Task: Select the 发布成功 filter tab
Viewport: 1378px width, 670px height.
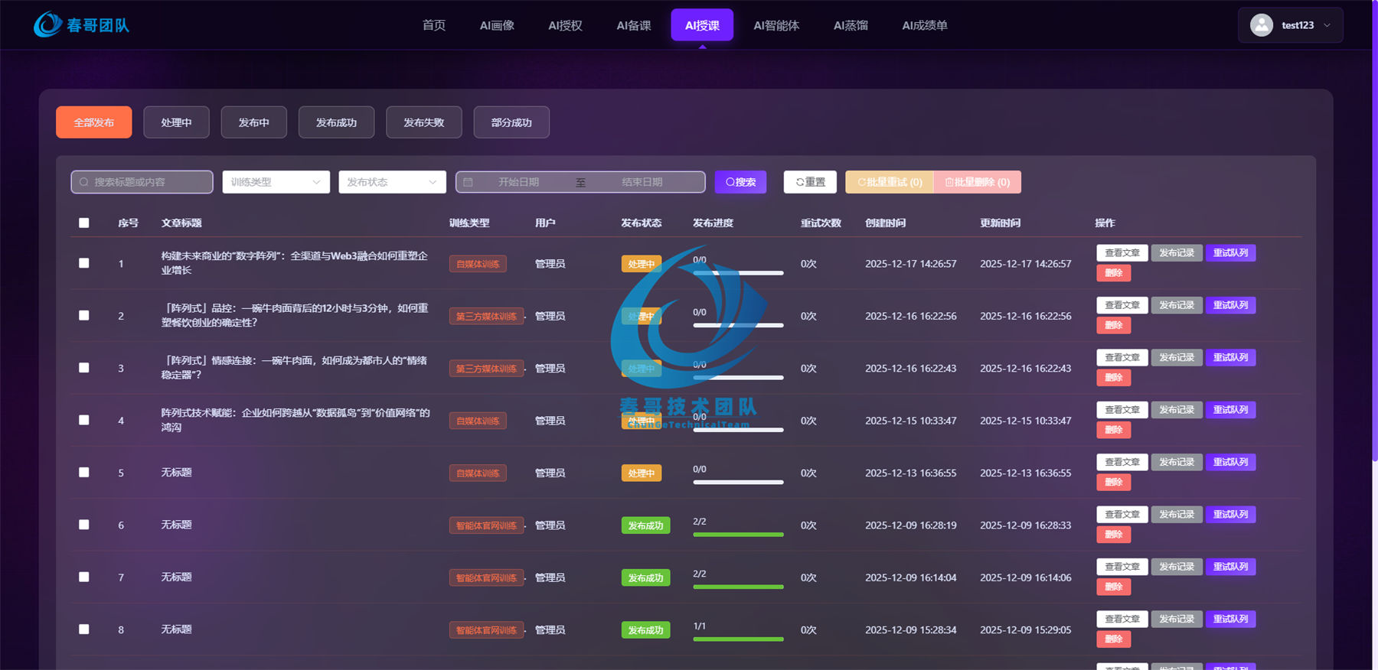Action: pos(336,122)
